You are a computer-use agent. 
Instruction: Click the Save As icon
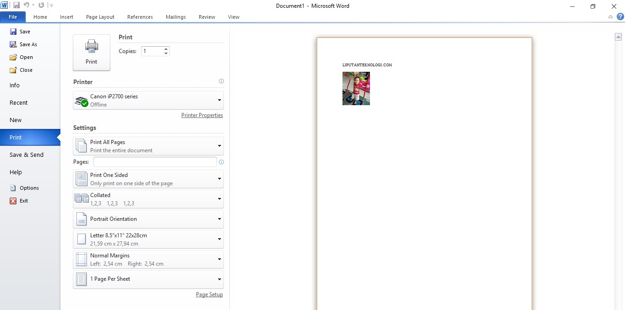13,44
